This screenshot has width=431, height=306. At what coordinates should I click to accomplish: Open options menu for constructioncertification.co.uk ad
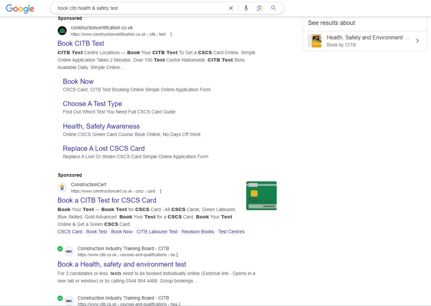click(x=171, y=35)
